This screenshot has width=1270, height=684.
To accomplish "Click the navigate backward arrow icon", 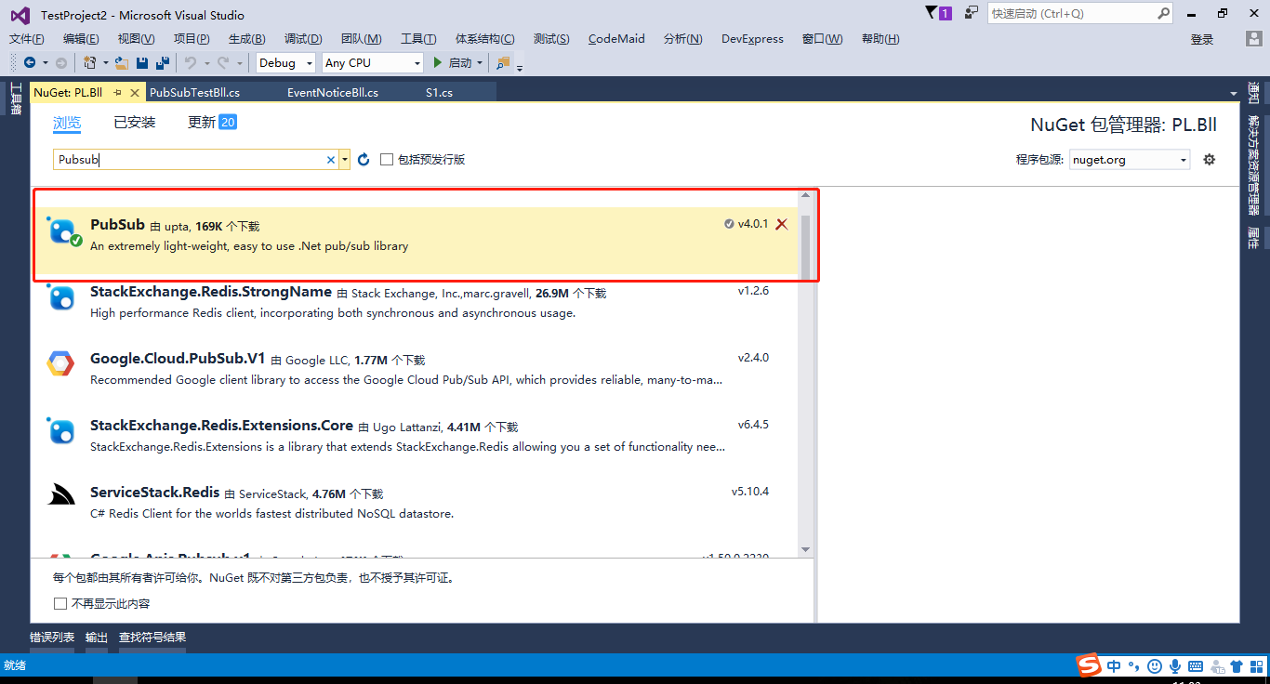I will tap(30, 62).
